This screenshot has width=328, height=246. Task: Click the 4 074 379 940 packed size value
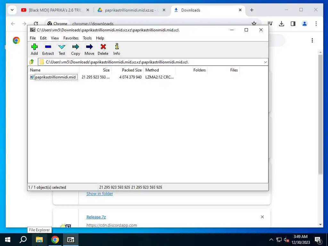131,77
